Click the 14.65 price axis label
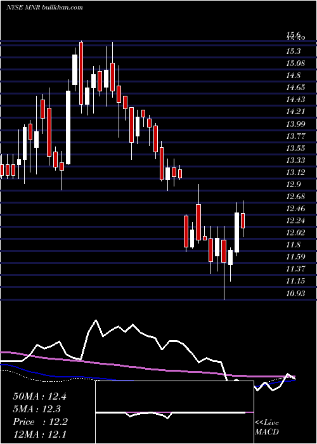This screenshot has width=317, height=444. pos(295,88)
